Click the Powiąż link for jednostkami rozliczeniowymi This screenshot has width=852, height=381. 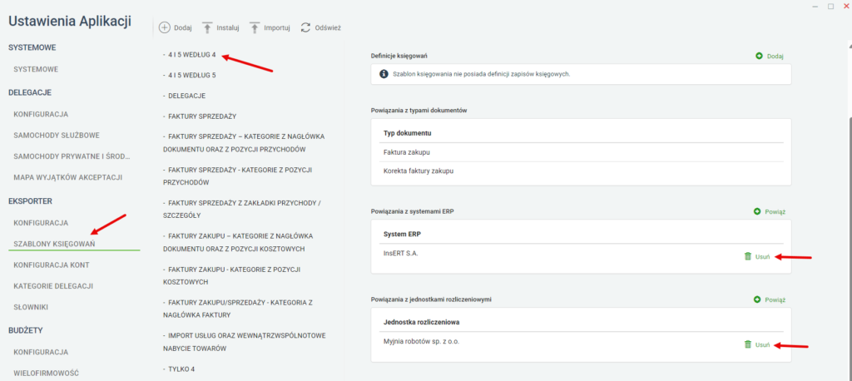(775, 299)
